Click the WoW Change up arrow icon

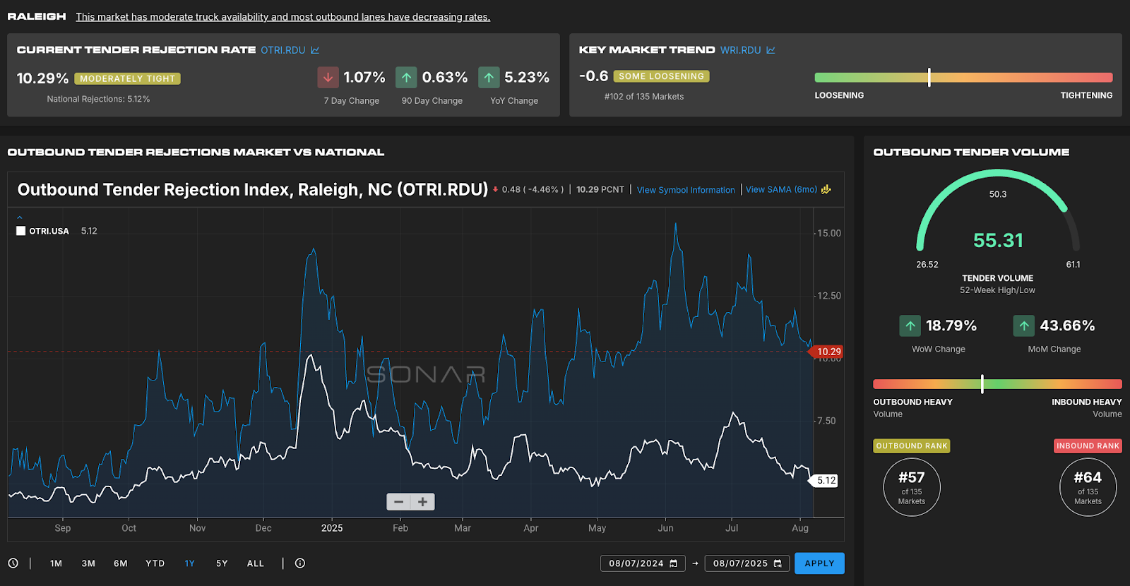pyautogui.click(x=910, y=325)
